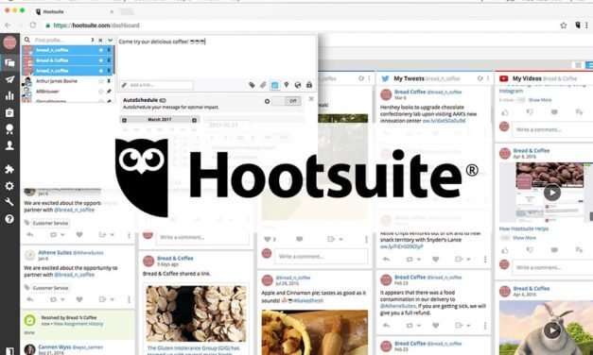Select Arthur James Boune profile row
Screen dimensions: 593x355
coord(68,81)
